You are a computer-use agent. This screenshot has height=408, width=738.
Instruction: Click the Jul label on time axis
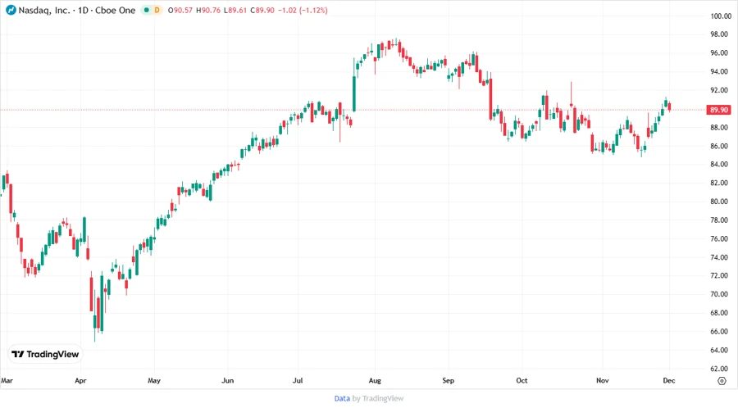coord(298,380)
